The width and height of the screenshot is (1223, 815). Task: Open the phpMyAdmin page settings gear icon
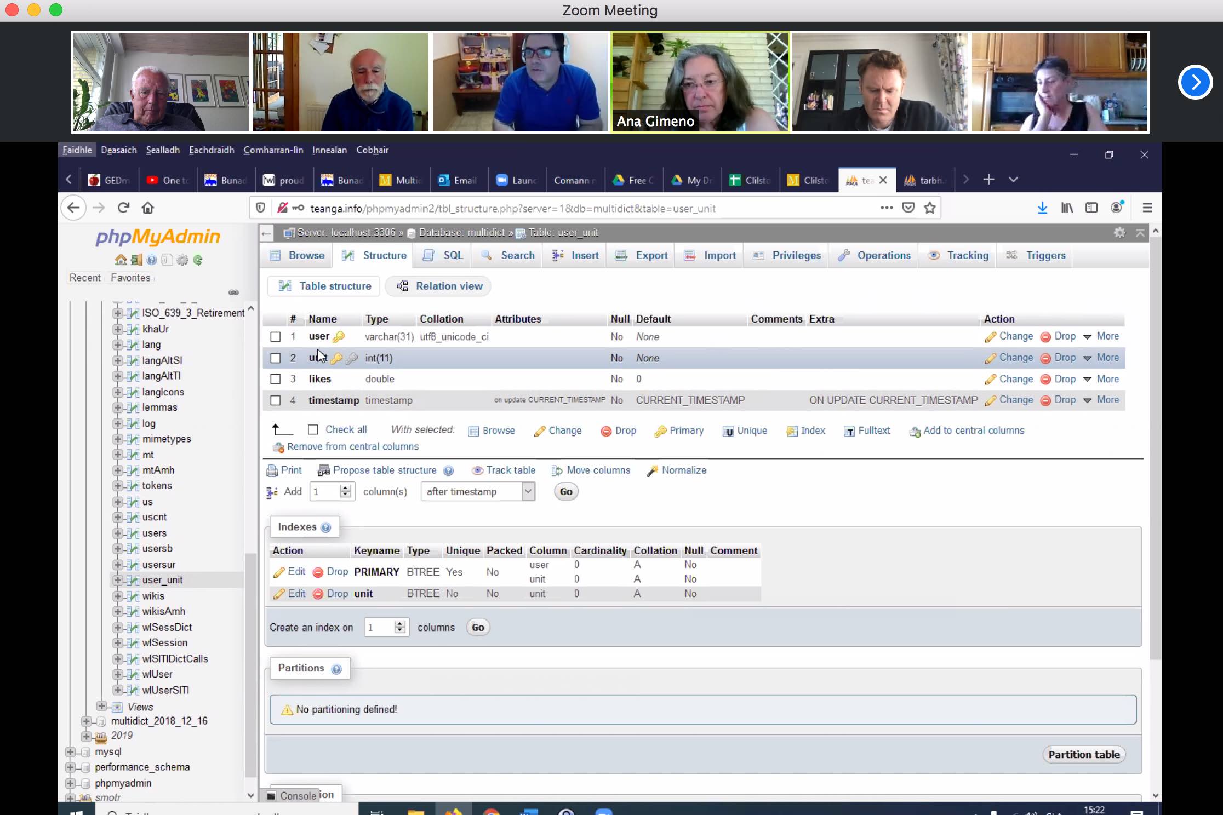(x=1119, y=233)
